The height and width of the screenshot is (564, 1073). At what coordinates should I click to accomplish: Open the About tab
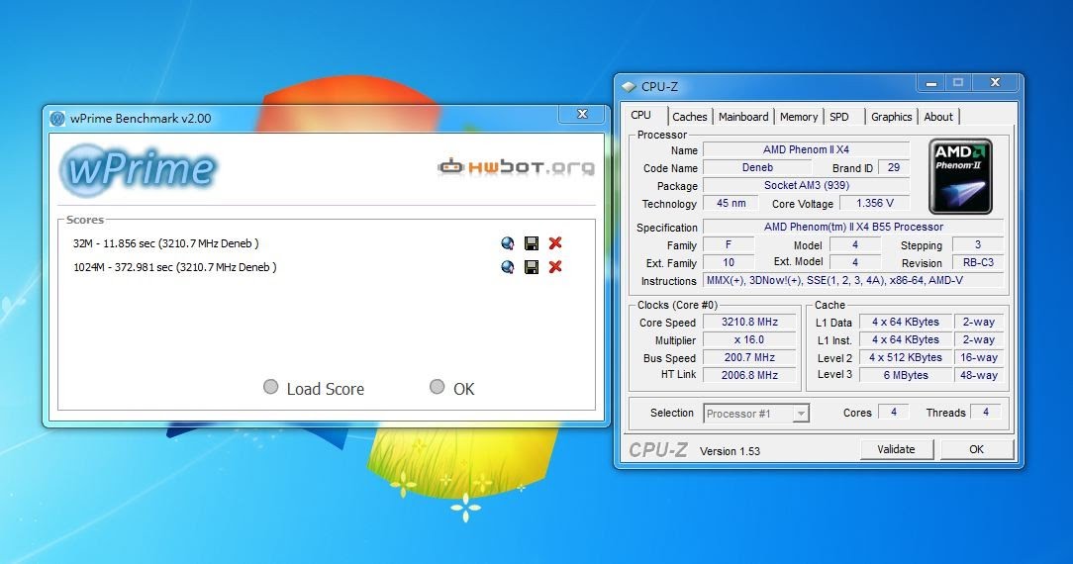[x=938, y=117]
